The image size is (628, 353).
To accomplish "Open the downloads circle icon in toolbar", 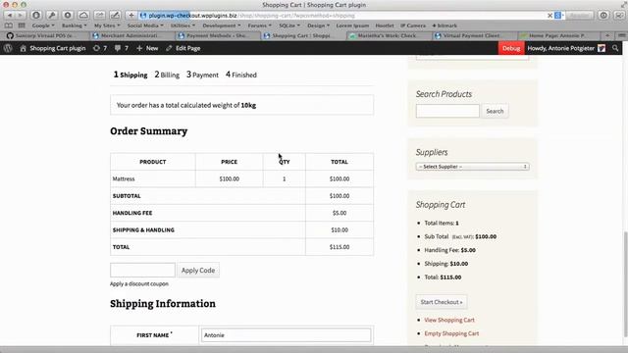I will (603, 16).
